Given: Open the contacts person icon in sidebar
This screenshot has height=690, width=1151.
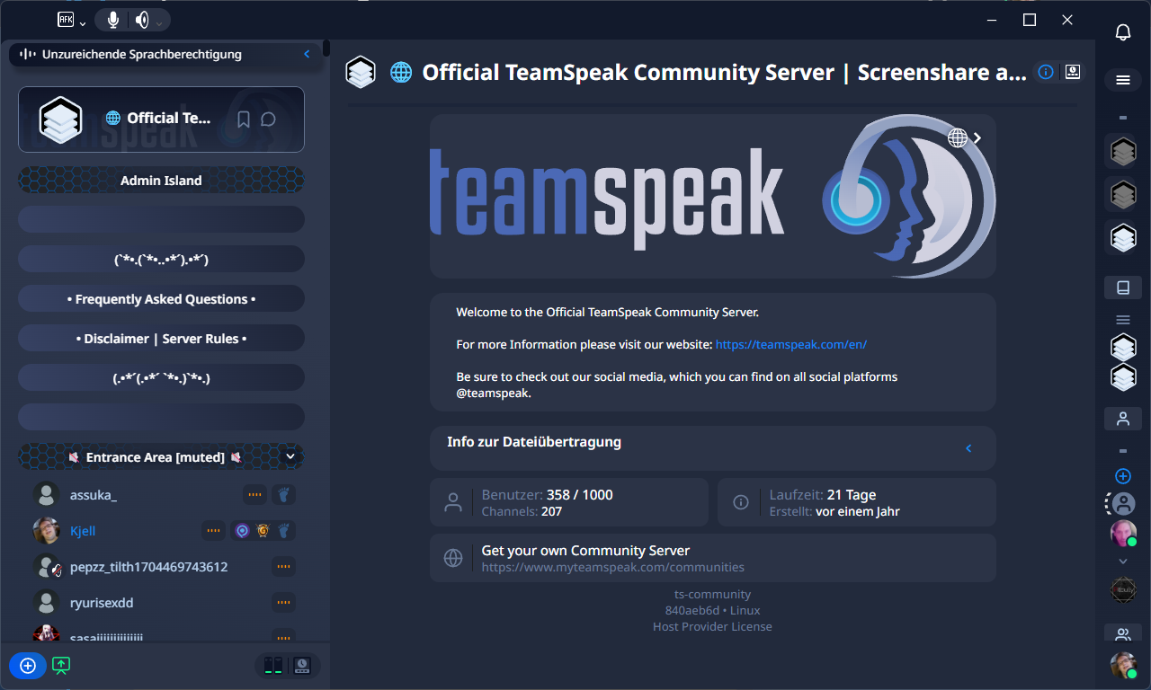Looking at the screenshot, I should (1122, 418).
